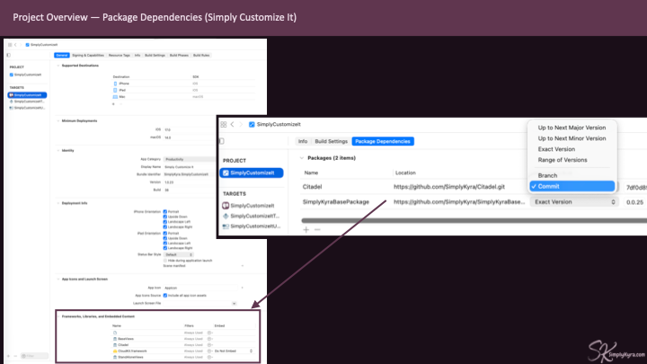Screen dimensions: 647x364
Task: Open the Exact Version dropdown for SimplyKyraBasePackage
Action: pos(574,202)
